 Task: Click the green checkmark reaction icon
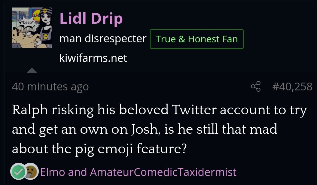click(x=18, y=171)
